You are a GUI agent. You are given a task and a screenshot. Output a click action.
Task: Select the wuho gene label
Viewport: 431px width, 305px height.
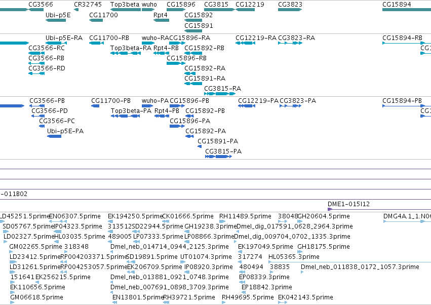pyautogui.click(x=149, y=5)
